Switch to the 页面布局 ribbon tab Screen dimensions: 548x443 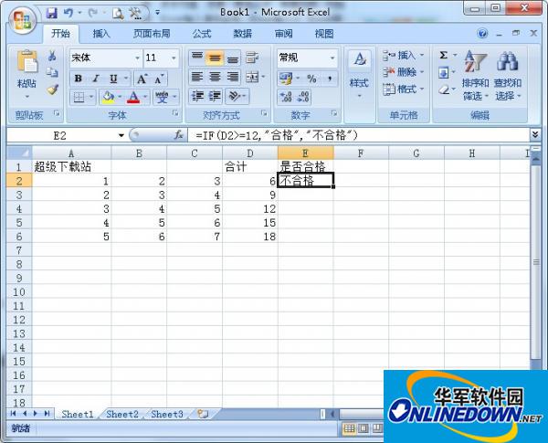point(152,34)
